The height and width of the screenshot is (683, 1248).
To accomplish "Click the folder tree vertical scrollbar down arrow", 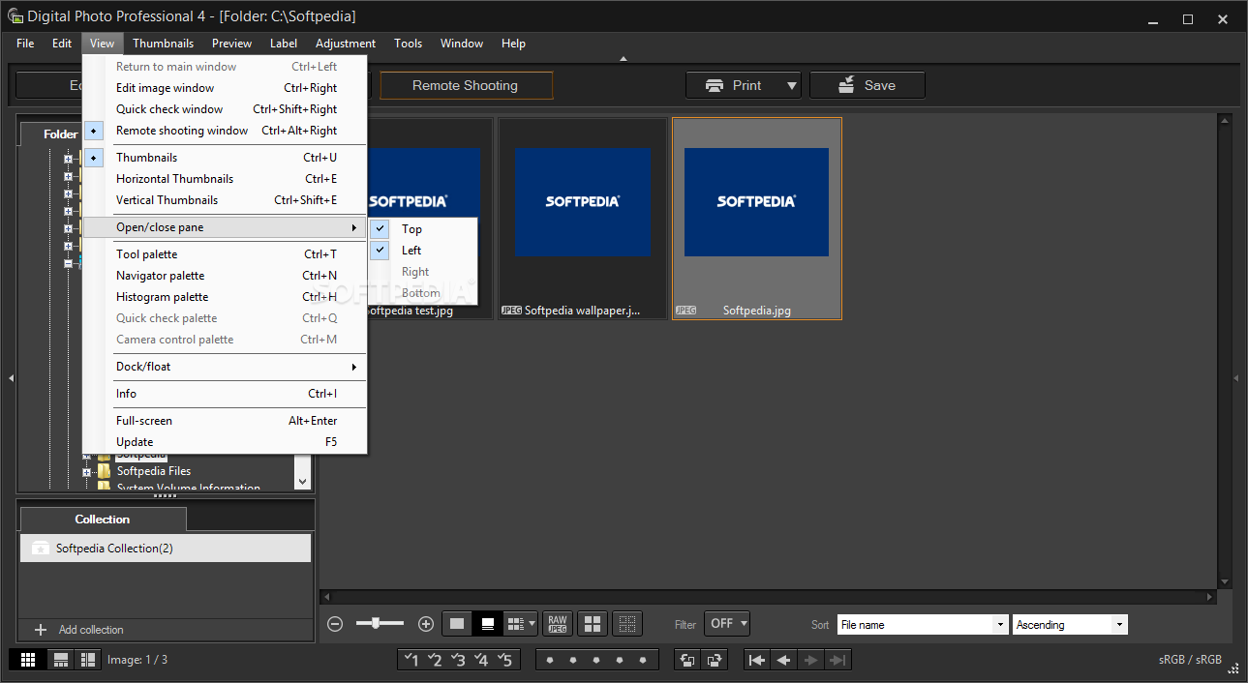I will pos(303,480).
